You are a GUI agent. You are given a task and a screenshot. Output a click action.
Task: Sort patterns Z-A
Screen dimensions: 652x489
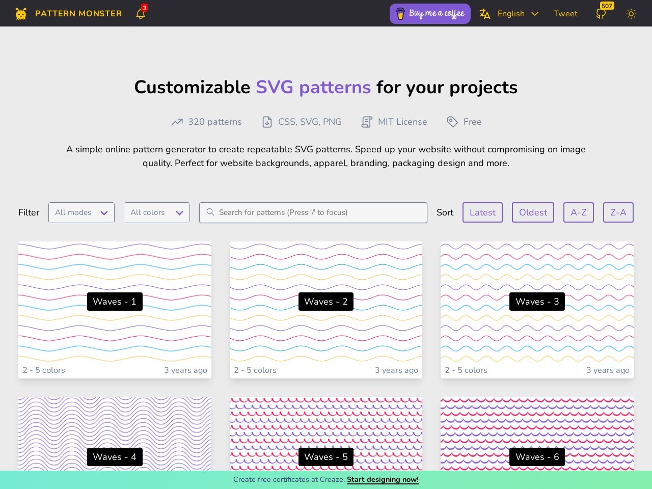click(x=618, y=212)
